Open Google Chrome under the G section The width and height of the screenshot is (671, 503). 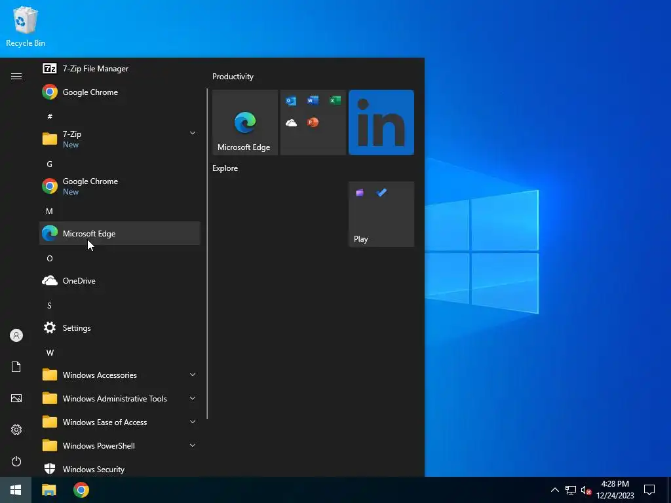point(119,186)
